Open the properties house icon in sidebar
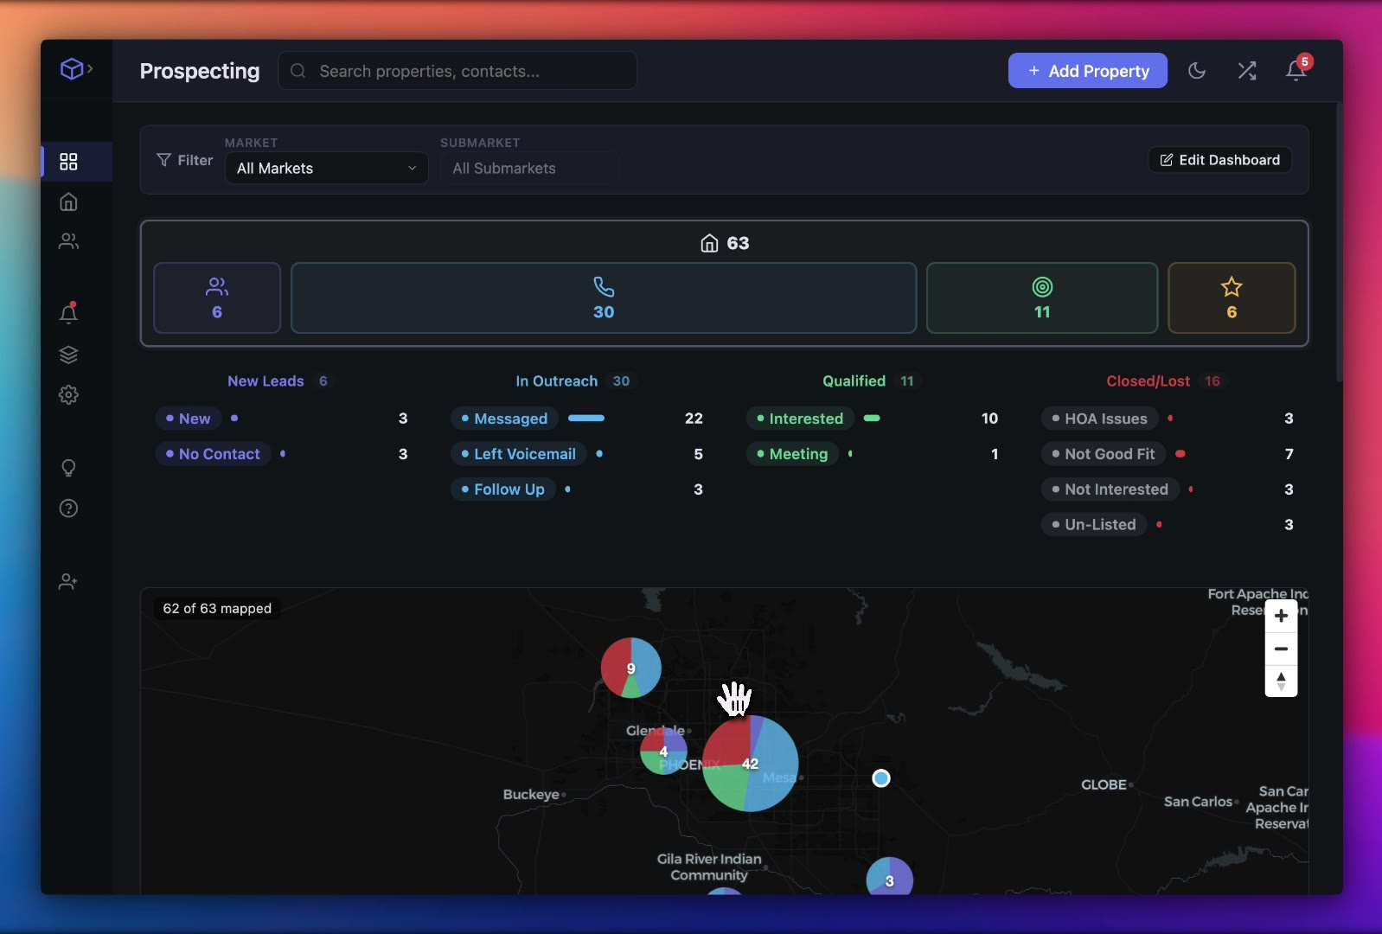This screenshot has width=1382, height=934. tap(68, 202)
